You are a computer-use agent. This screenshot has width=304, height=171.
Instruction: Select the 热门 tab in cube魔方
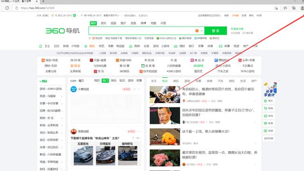pos(105,81)
